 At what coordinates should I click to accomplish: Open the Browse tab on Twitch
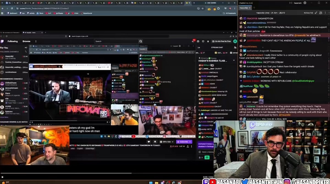26,41
